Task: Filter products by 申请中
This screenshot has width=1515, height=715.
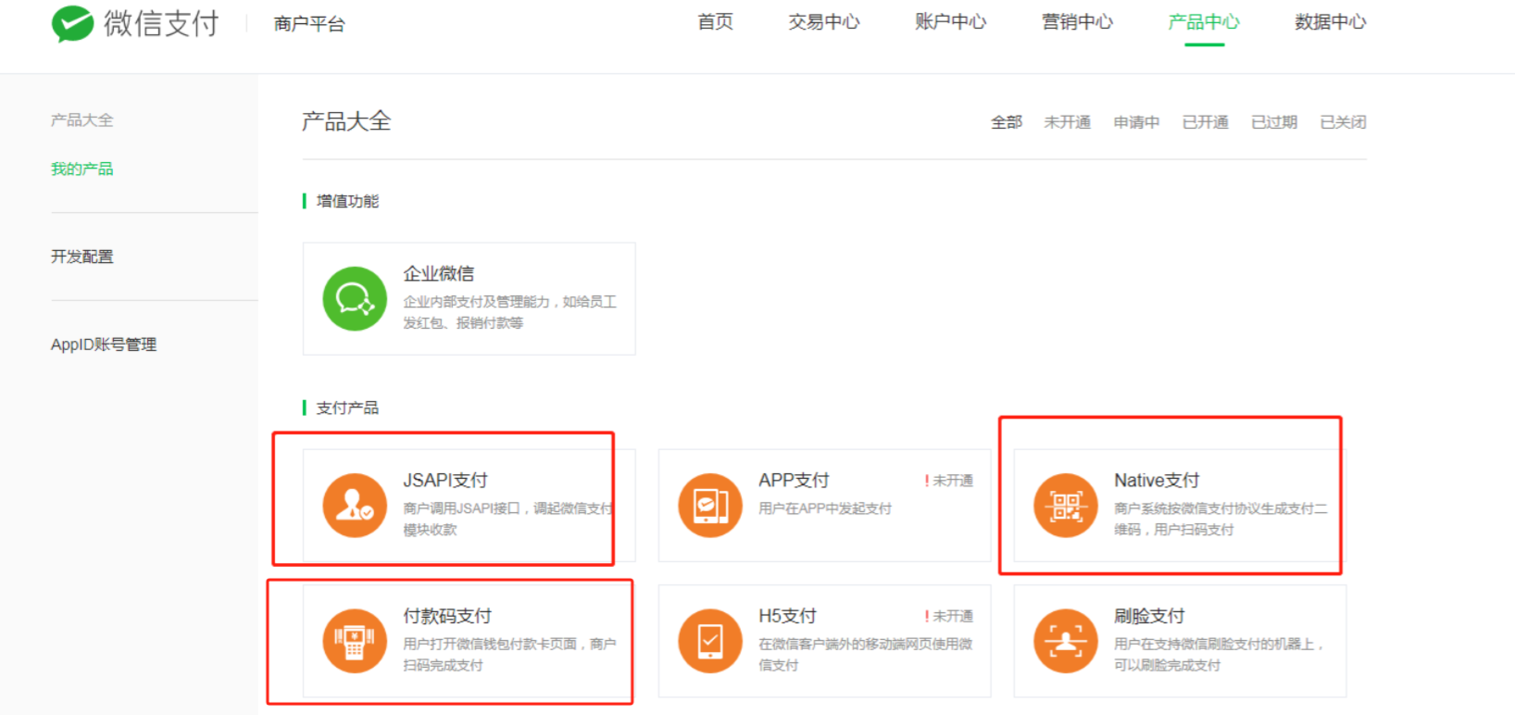Action: coord(1136,122)
